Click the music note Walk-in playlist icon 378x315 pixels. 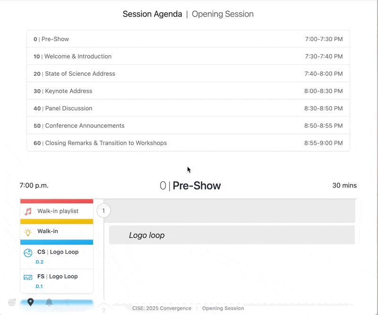[28, 212]
